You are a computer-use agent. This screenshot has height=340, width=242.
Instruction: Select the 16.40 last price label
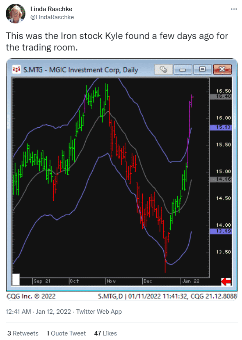221,96
